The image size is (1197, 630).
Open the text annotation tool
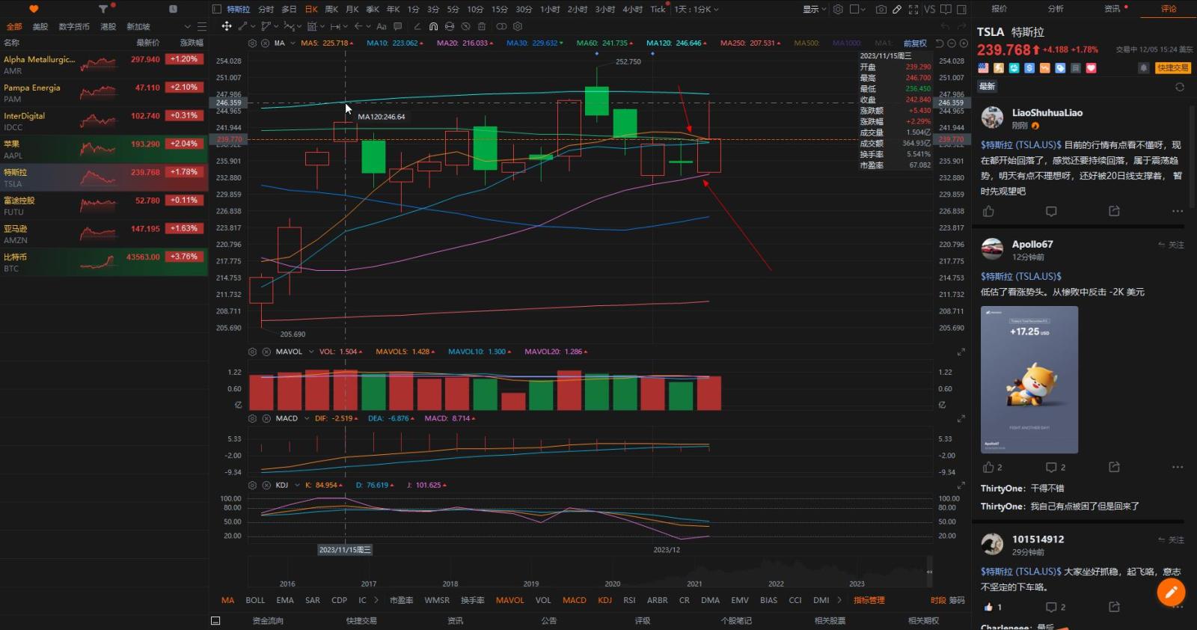pyautogui.click(x=382, y=26)
